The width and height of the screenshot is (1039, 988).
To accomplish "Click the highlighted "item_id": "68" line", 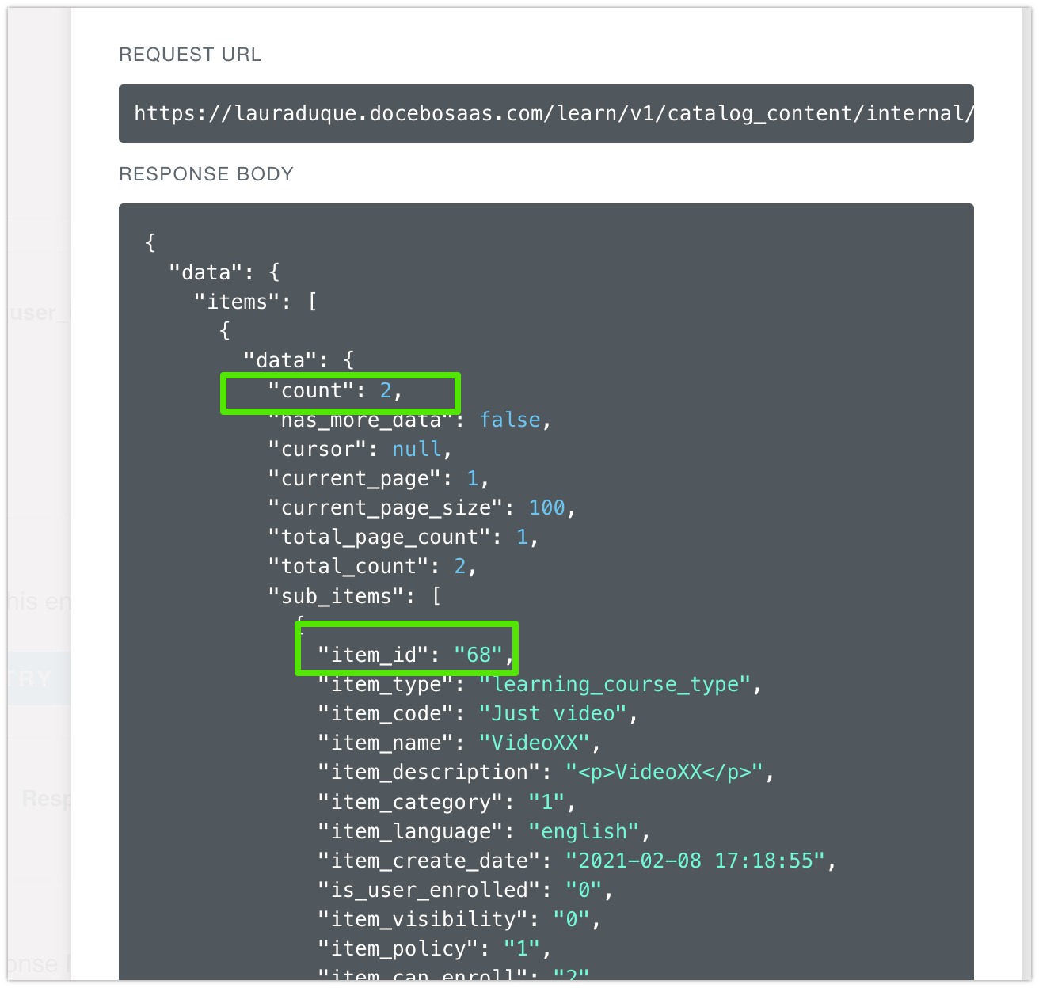I will 407,655.
